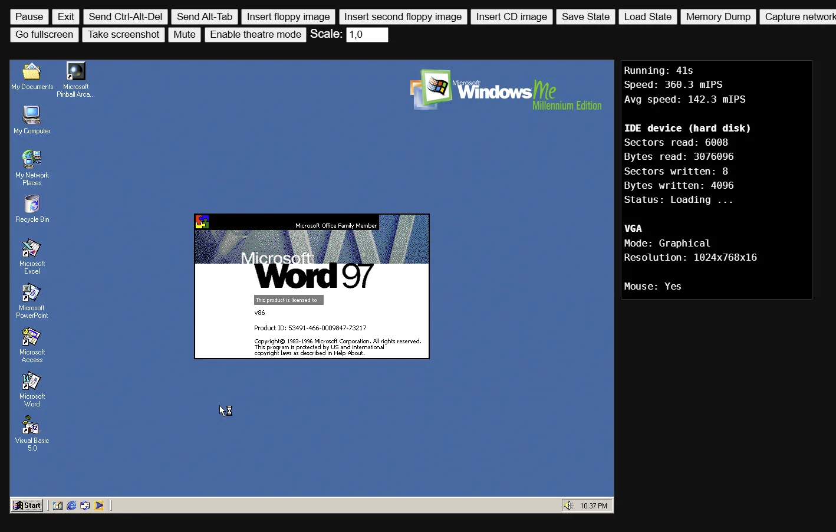
Task: Switch emulator to fullscreen
Action: point(44,34)
